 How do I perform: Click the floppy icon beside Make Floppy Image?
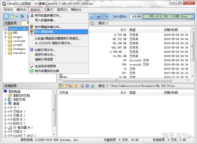point(32,16)
